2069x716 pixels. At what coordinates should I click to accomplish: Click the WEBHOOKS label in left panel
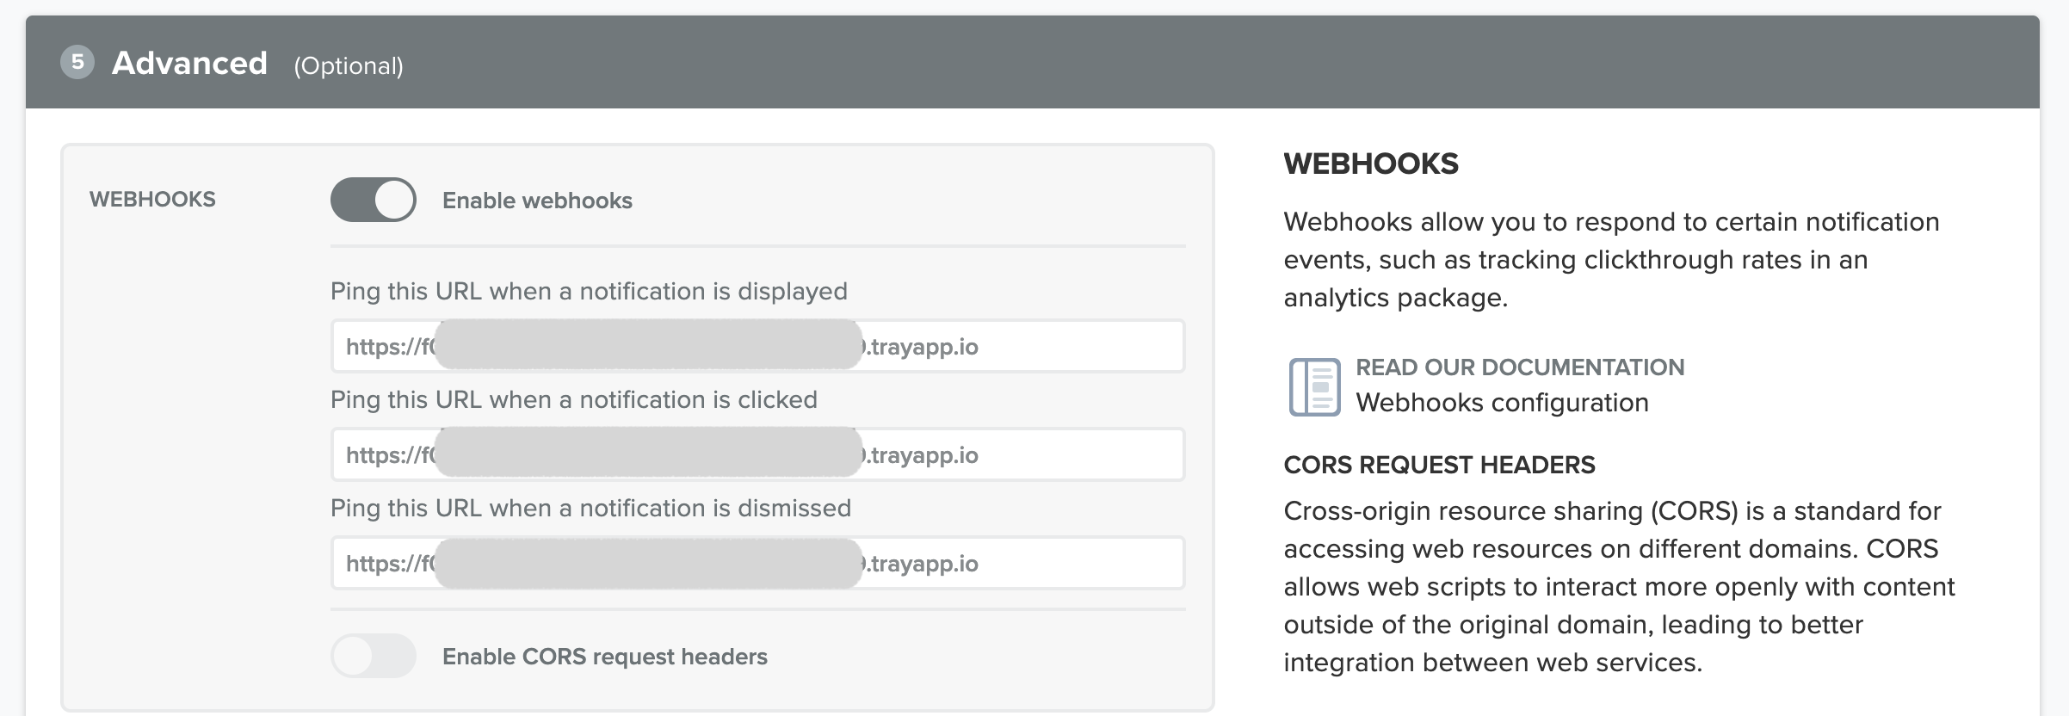152,200
